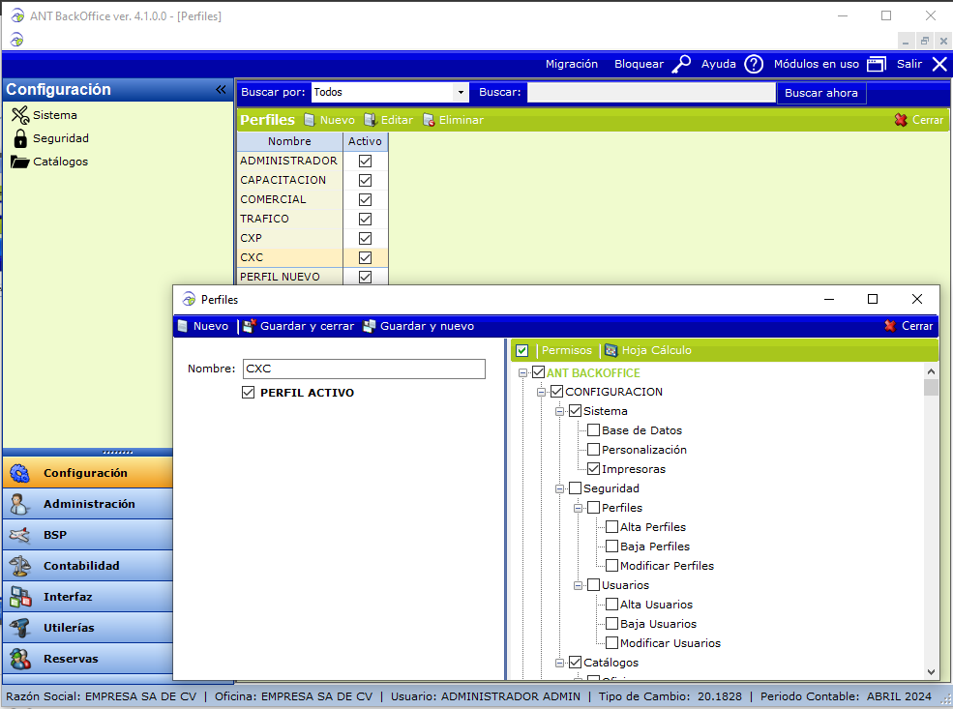Viewport: 953px width, 709px height.
Task: Check the Base de Datos permission
Action: [594, 430]
